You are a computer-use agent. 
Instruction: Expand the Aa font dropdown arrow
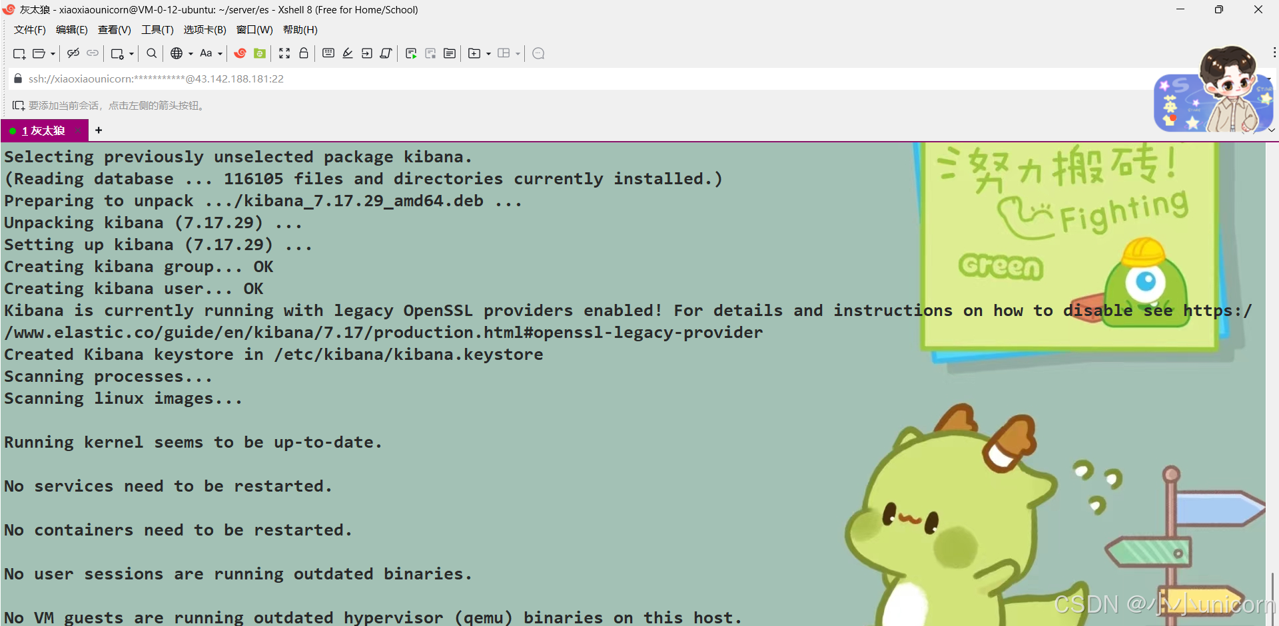click(220, 54)
